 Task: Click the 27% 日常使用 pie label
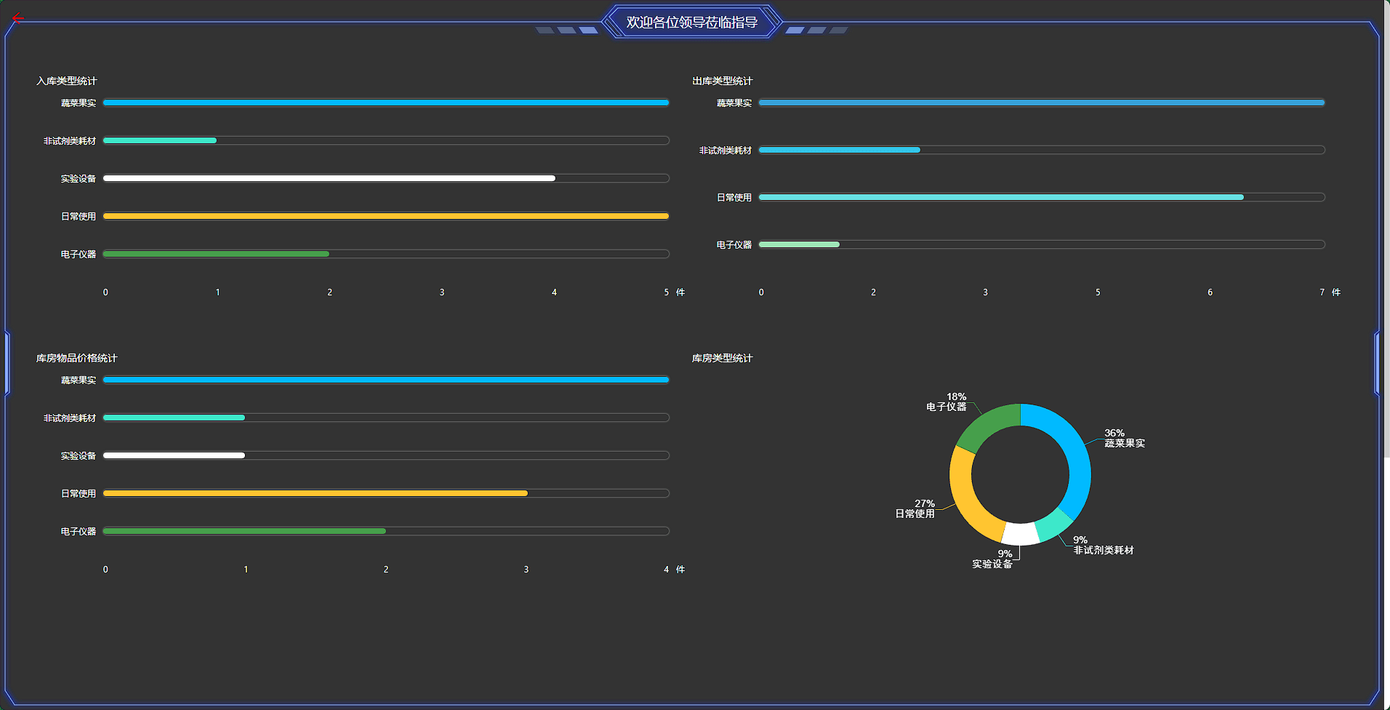coord(915,508)
